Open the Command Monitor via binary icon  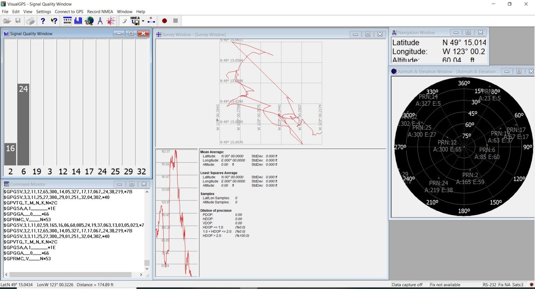pos(67,21)
